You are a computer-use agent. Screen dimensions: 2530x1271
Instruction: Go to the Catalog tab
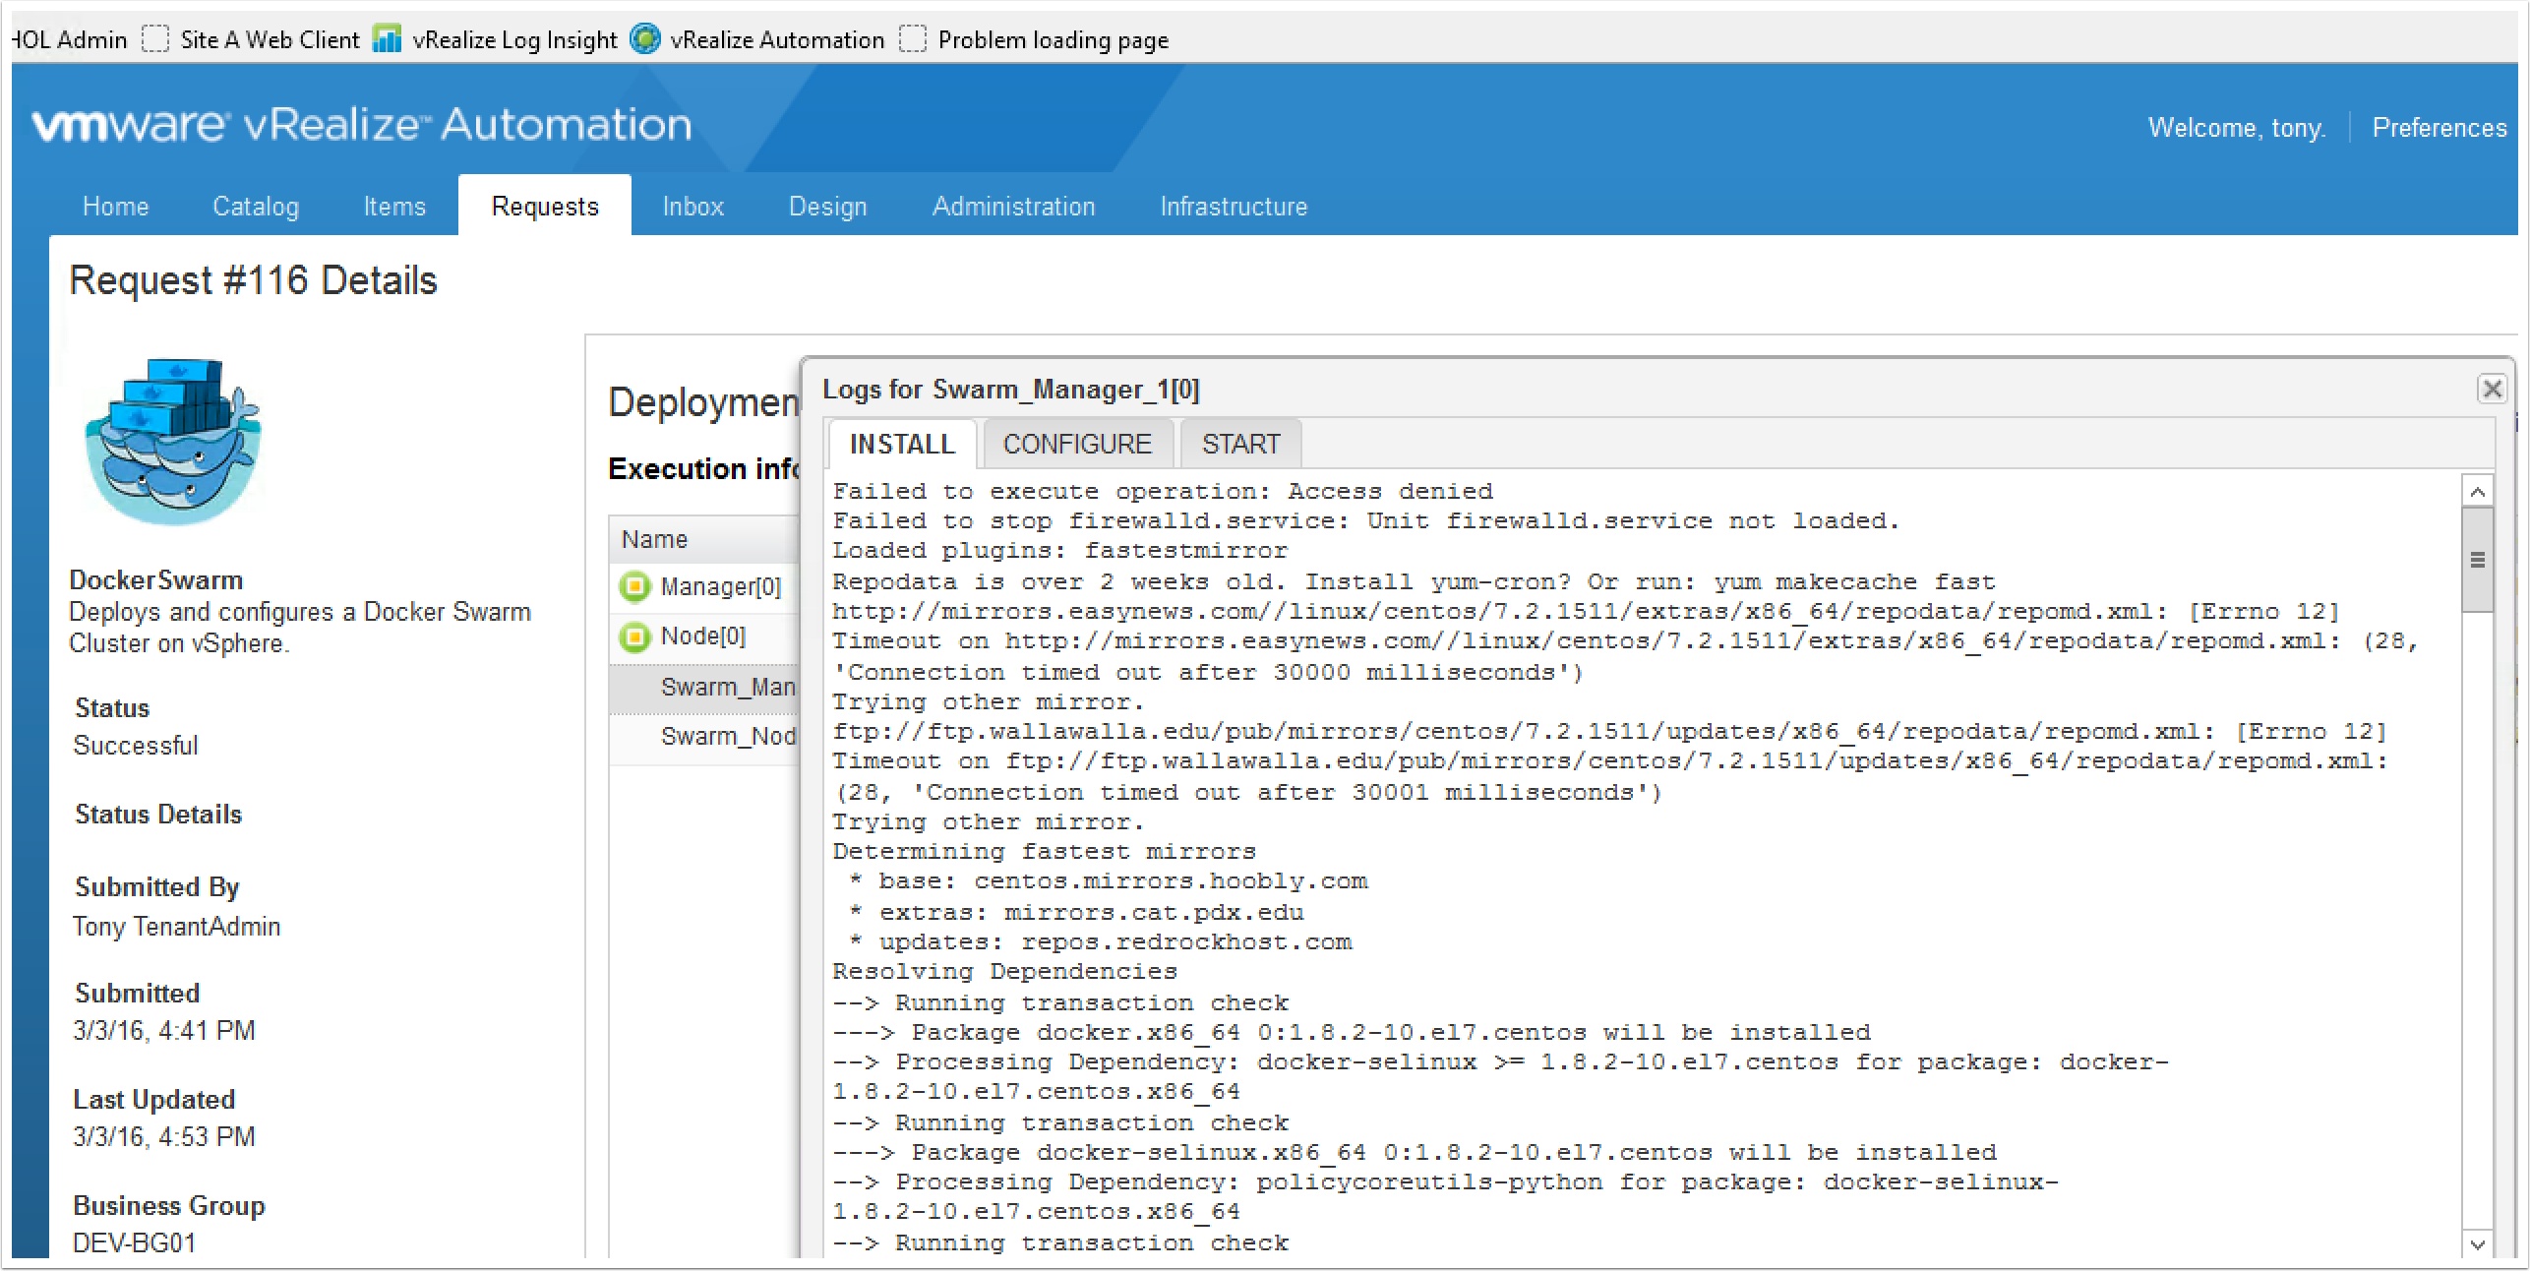tap(256, 207)
